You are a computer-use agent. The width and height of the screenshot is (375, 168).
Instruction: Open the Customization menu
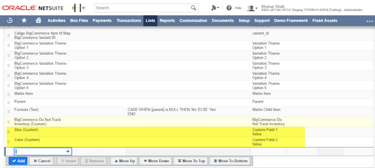click(193, 20)
